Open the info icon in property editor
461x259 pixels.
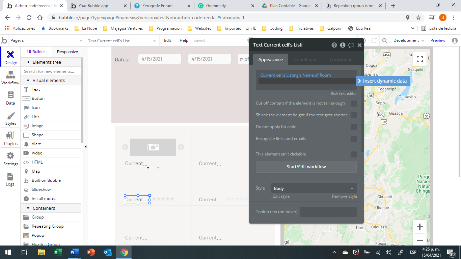coord(343,45)
